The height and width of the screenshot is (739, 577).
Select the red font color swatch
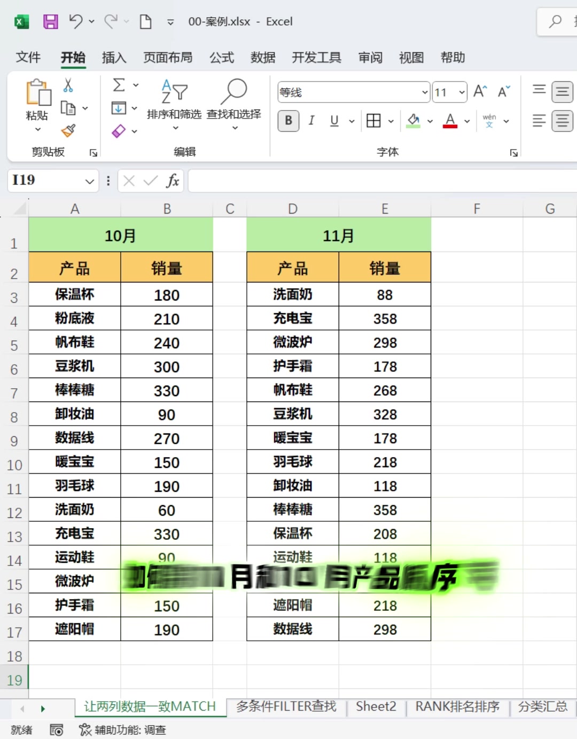click(x=451, y=121)
